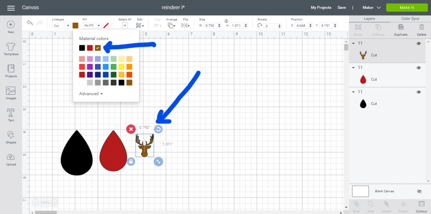
Task: Click the My Projects link
Action: point(321,8)
